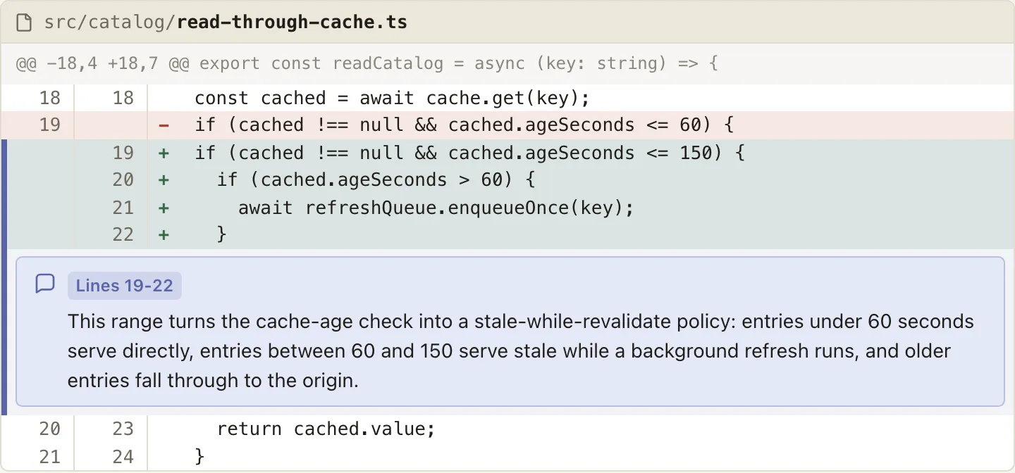
Task: Click the plus marker on added line 19
Action: tap(164, 153)
